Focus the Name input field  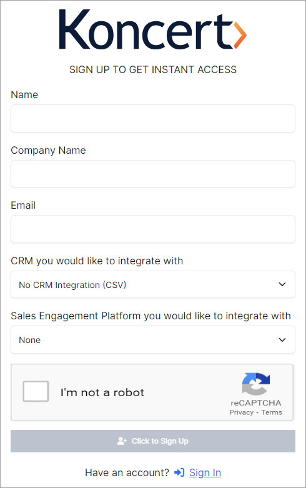tap(153, 118)
